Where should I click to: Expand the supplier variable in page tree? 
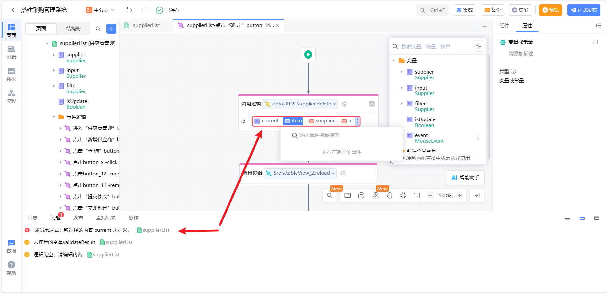click(x=54, y=55)
